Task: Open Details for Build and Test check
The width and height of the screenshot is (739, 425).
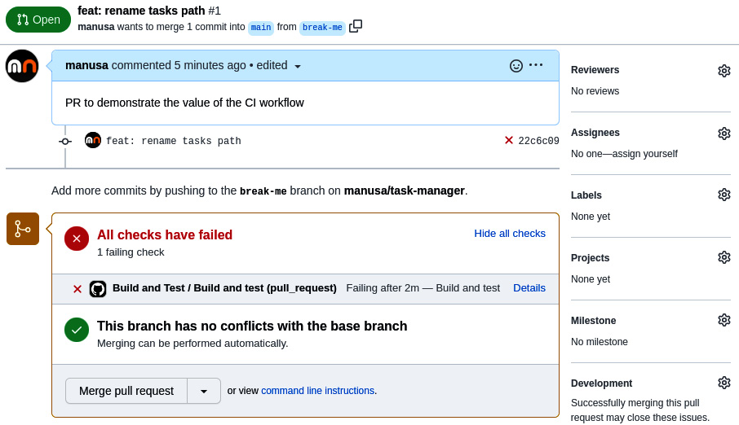Action: pos(529,288)
